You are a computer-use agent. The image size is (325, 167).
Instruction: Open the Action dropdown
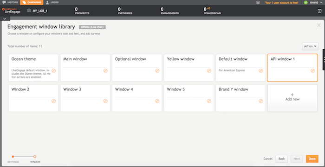point(310,46)
